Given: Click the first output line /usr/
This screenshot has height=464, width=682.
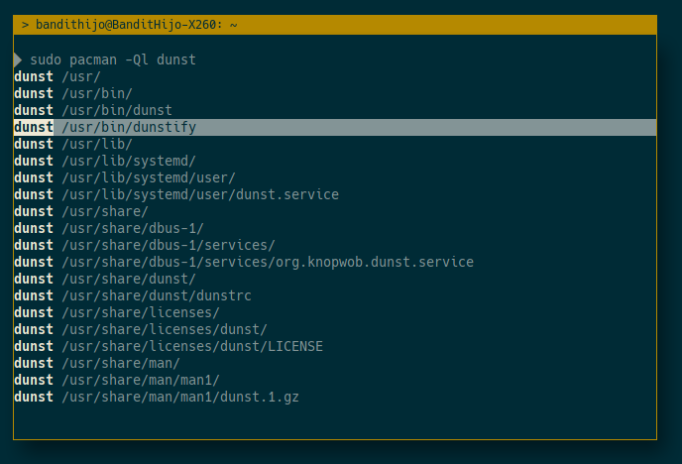Looking at the screenshot, I should [80, 76].
